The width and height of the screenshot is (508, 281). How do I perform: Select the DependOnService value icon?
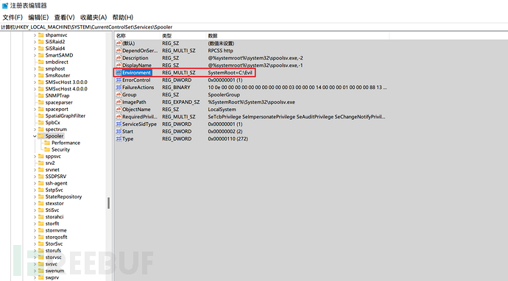119,51
